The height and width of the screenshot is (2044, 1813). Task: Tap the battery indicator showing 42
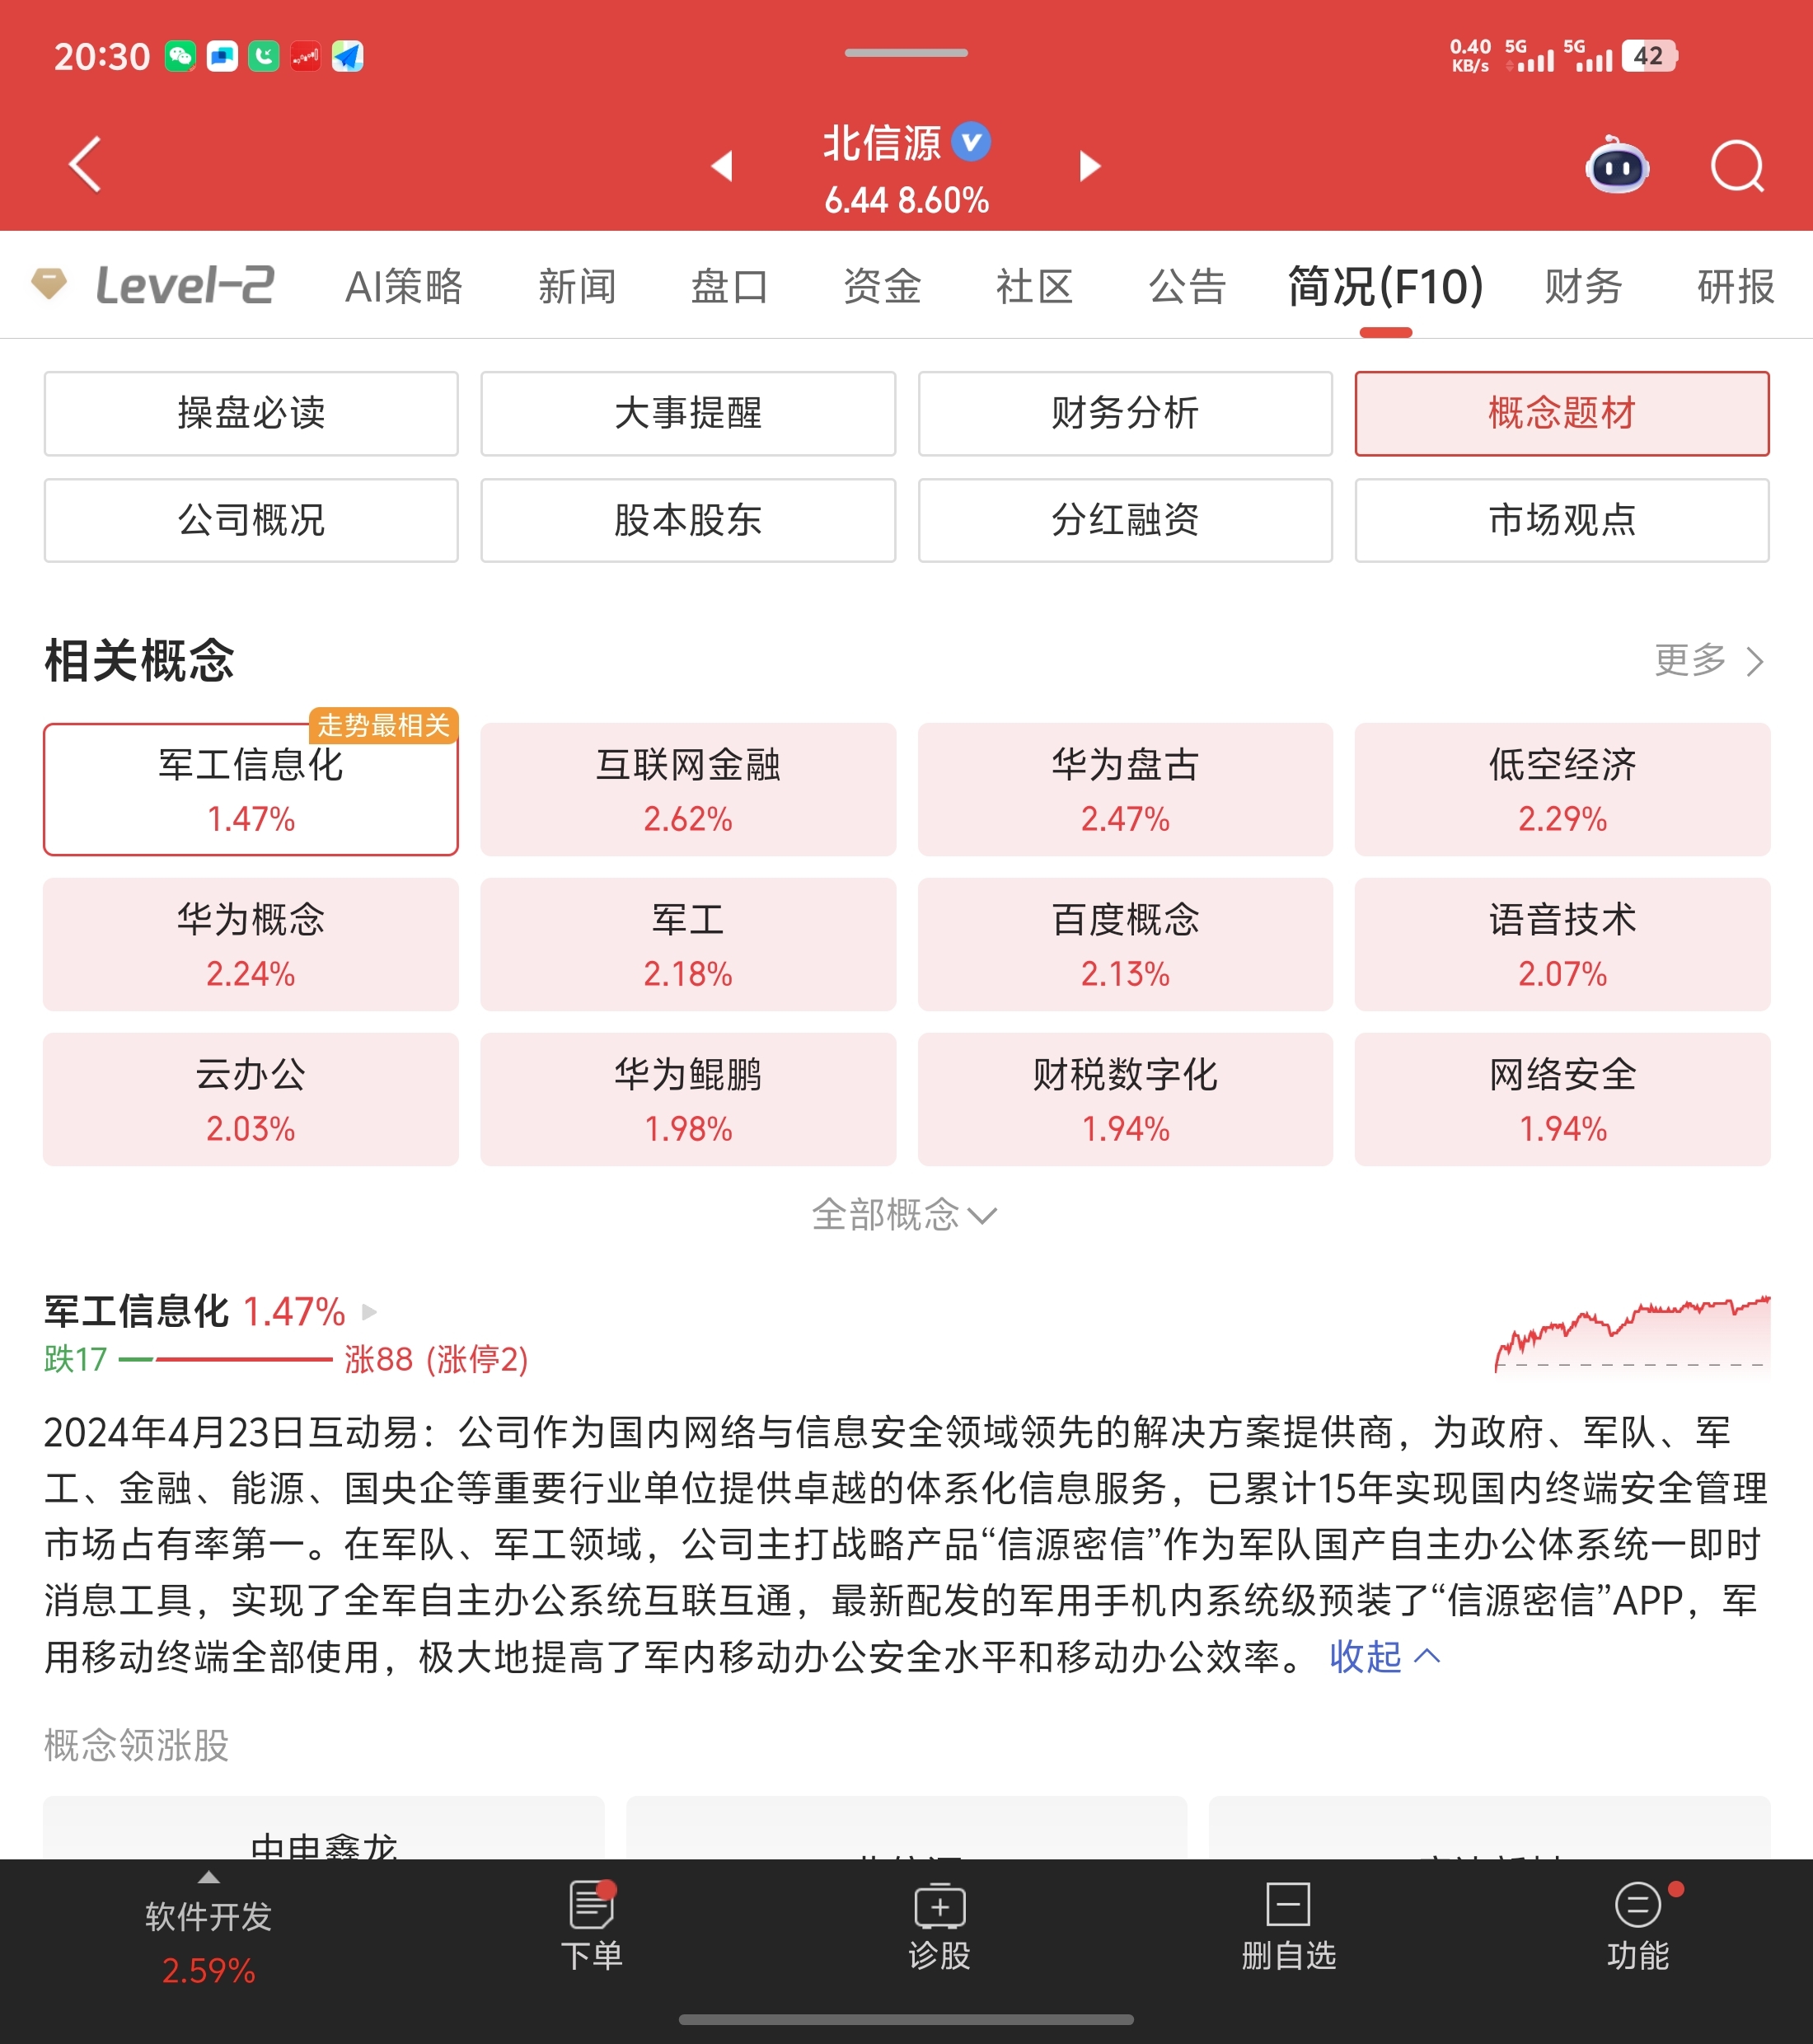tap(1649, 56)
